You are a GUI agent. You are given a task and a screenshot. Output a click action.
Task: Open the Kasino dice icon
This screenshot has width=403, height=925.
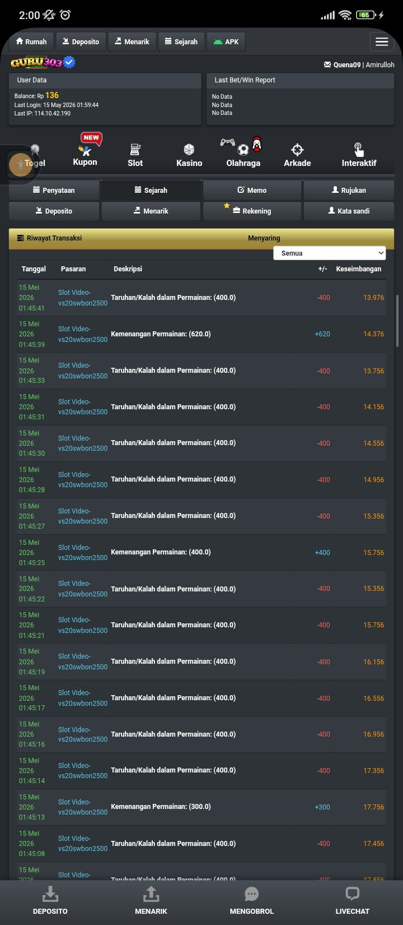(x=189, y=150)
